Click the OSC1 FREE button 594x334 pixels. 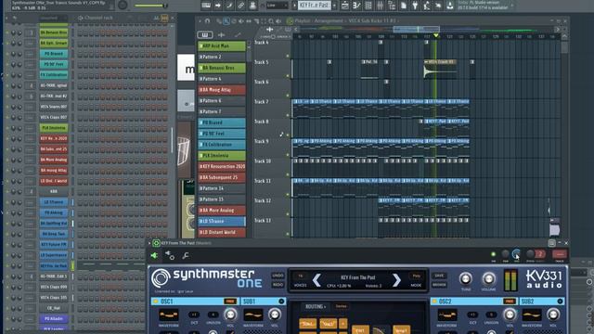pyautogui.click(x=230, y=302)
